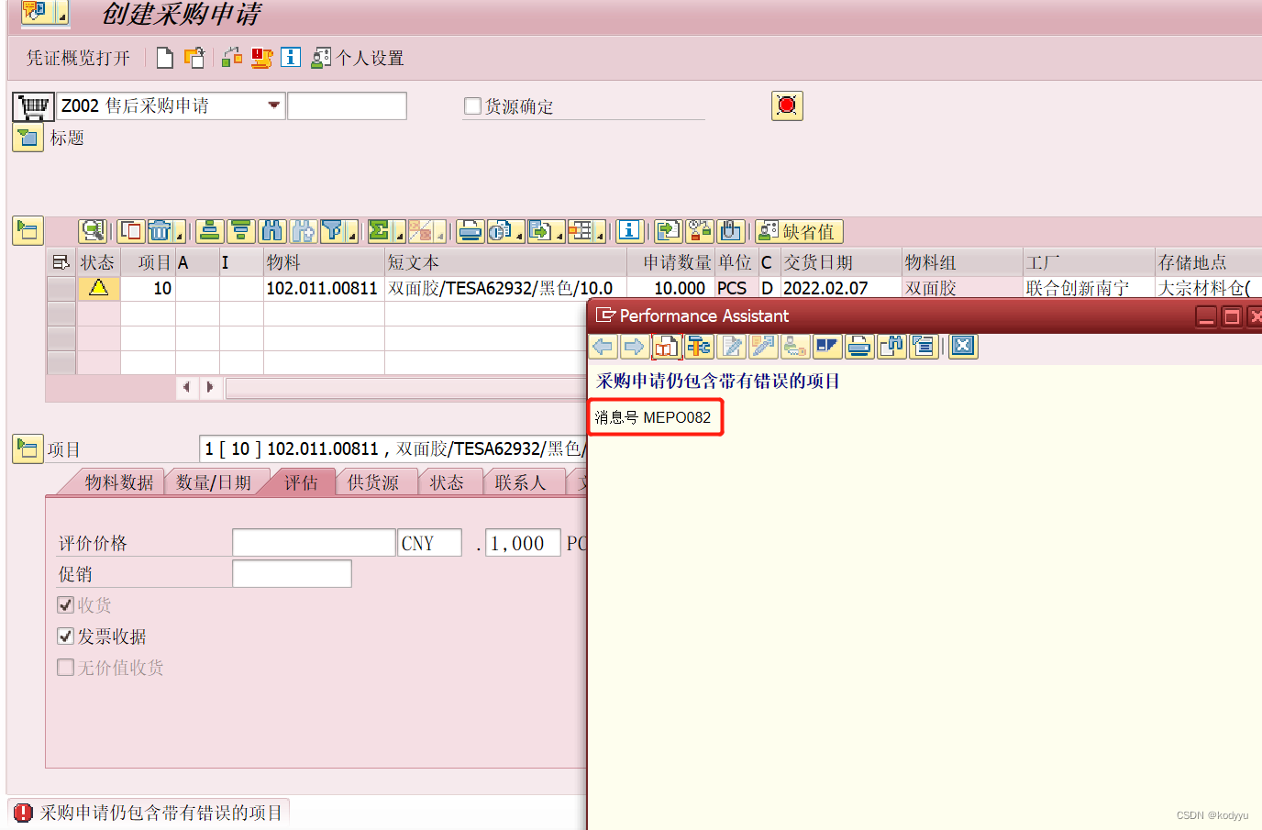Viewport: 1262px width, 830px height.
Task: Click the info icon in grid toolbar
Action: pyautogui.click(x=629, y=231)
